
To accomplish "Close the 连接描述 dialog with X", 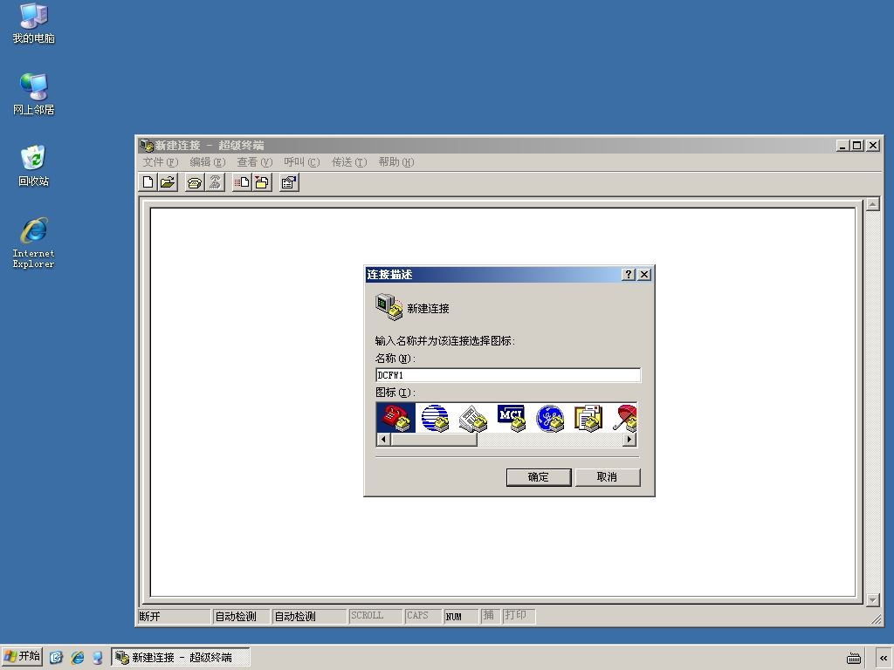I will tap(644, 274).
